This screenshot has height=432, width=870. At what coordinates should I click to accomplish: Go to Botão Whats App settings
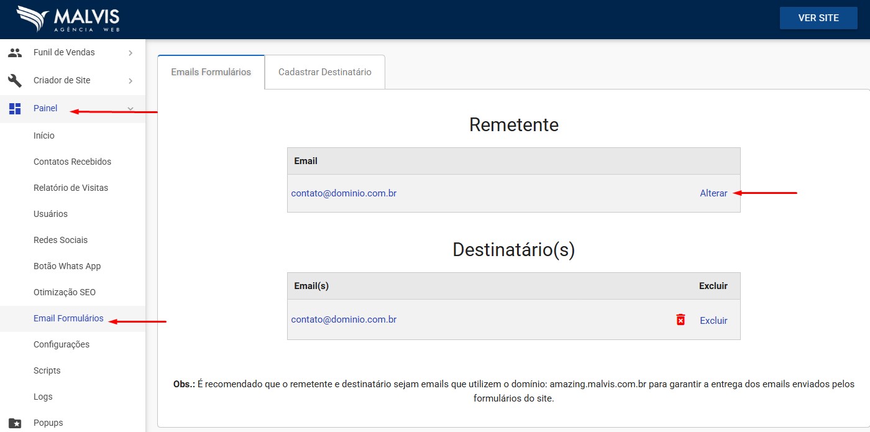point(67,266)
